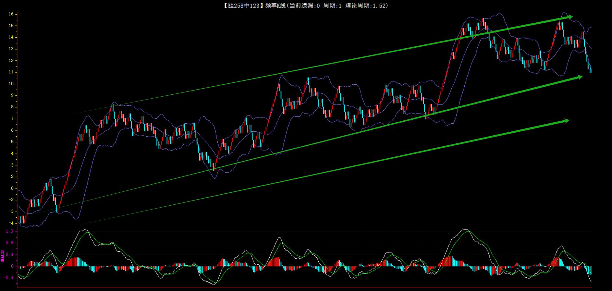Image resolution: width=612 pixels, height=291 pixels.
Task: Click the middle green trendline arrowhead
Action: [580, 77]
